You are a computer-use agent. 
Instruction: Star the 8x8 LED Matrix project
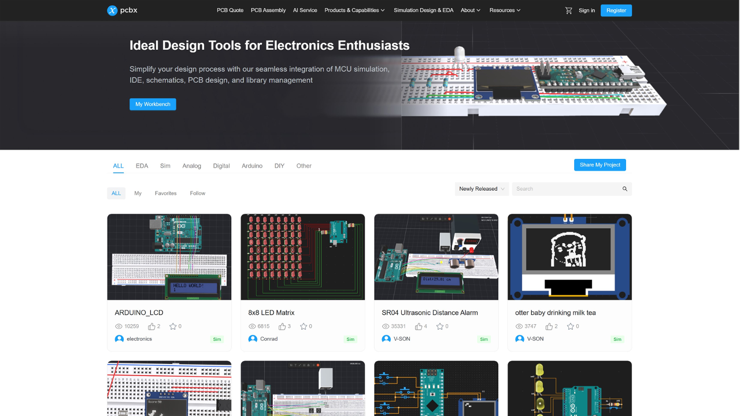304,326
